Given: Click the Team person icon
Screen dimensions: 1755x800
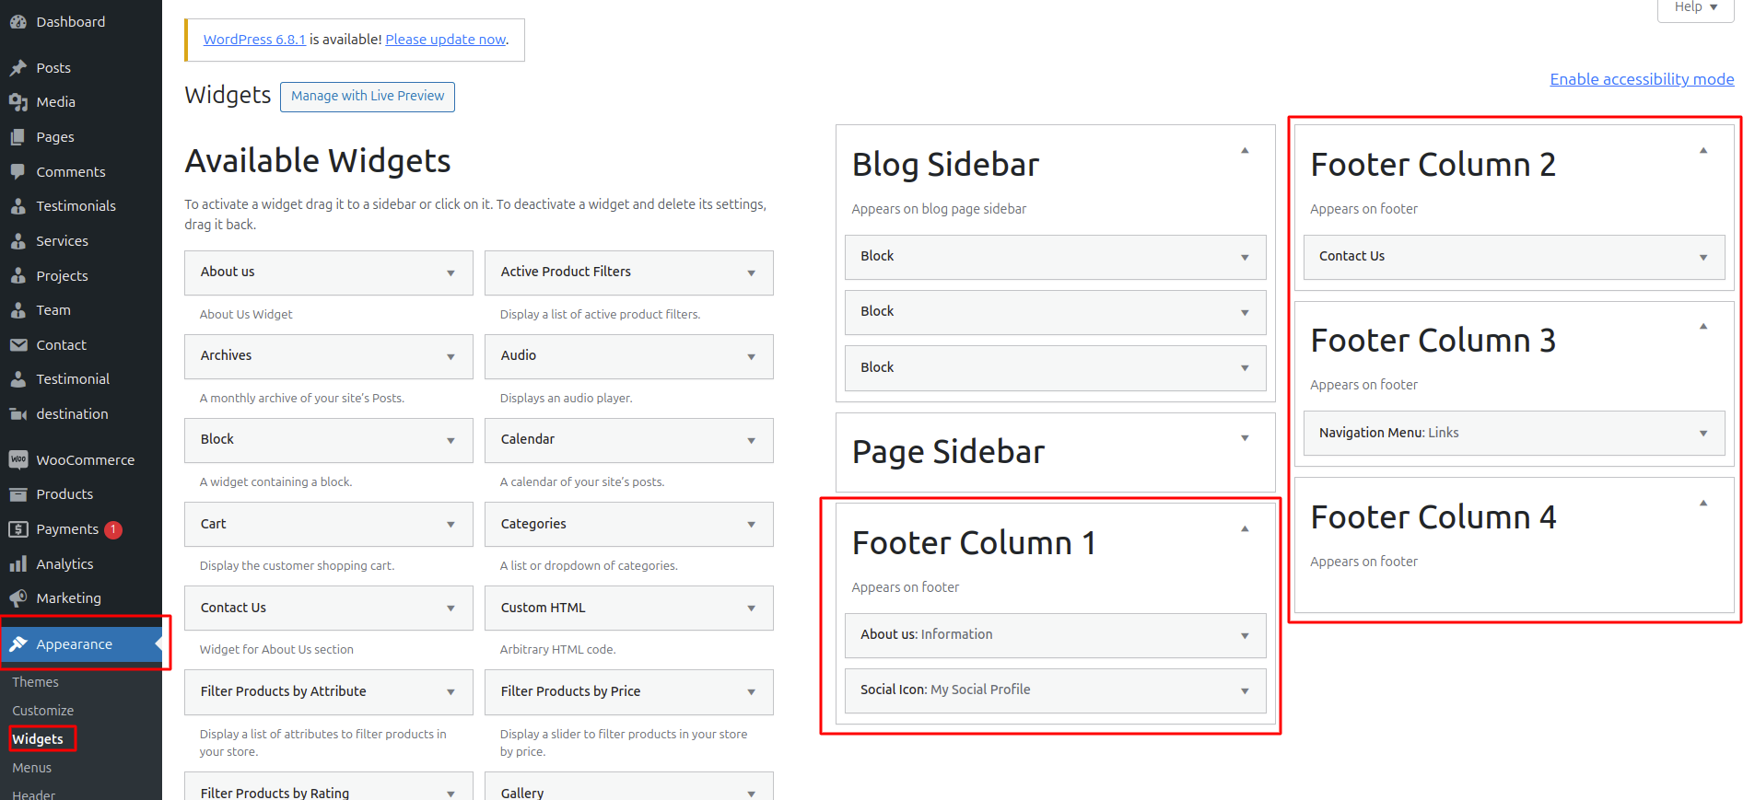Looking at the screenshot, I should click(x=18, y=310).
